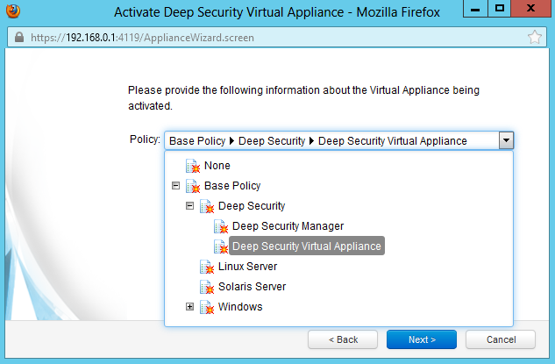Viewport: 555px width, 364px height.
Task: Select the Linux Server policy
Action: click(247, 267)
